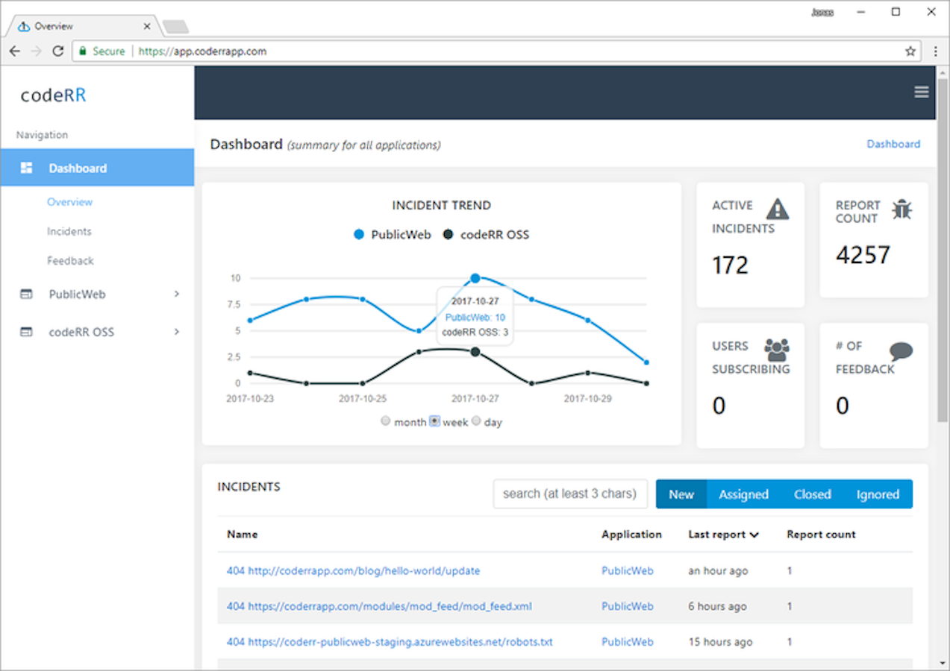
Task: Reload the page with the refresh icon
Action: 57,51
